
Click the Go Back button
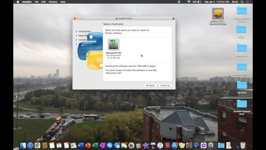tap(150, 85)
